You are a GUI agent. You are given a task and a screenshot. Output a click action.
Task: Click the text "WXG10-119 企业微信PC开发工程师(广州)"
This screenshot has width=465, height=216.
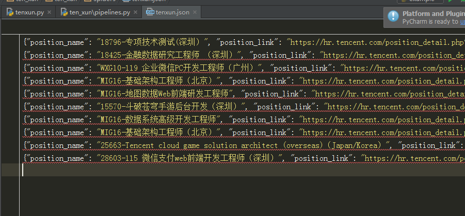coord(178,68)
